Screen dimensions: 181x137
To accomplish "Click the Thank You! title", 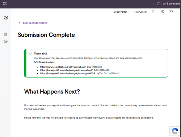I will 40,53.
